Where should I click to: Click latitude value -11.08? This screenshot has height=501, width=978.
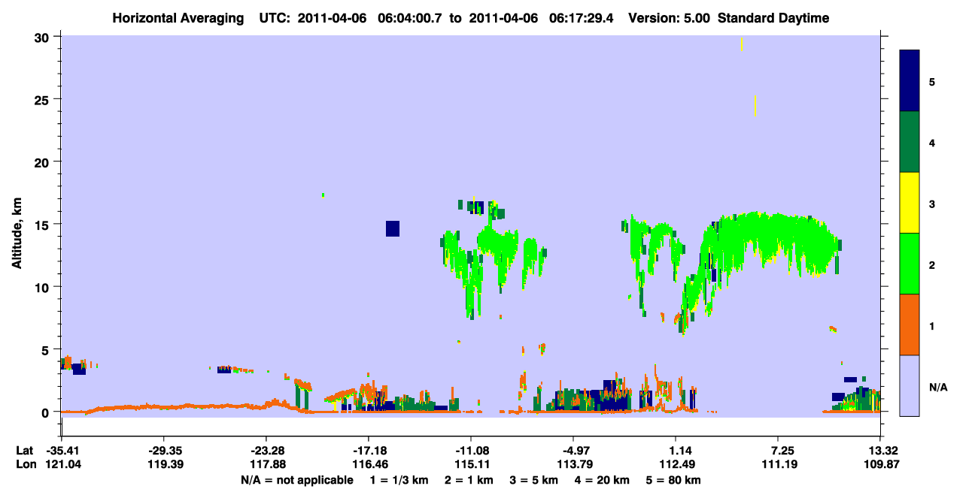pos(471,451)
